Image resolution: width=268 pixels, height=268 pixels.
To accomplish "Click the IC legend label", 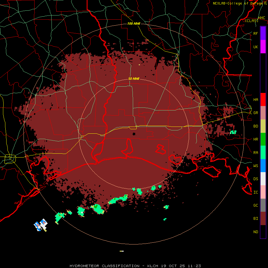I will (x=255, y=192).
